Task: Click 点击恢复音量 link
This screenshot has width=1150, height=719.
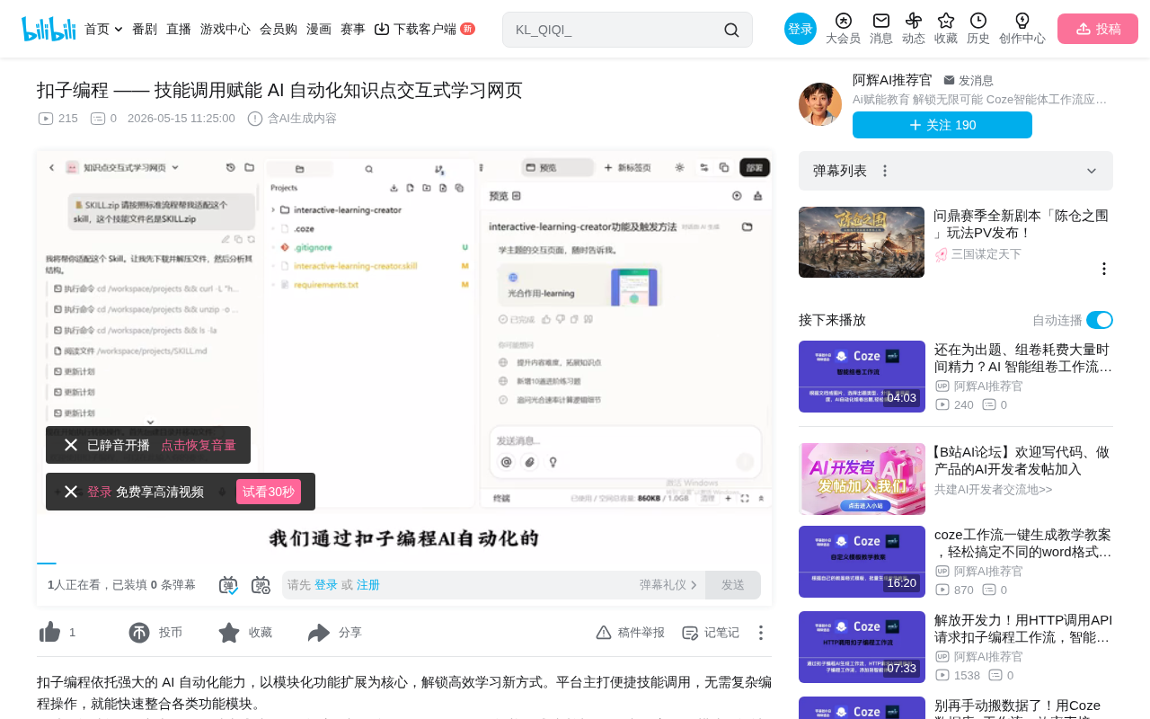Action: click(x=199, y=445)
